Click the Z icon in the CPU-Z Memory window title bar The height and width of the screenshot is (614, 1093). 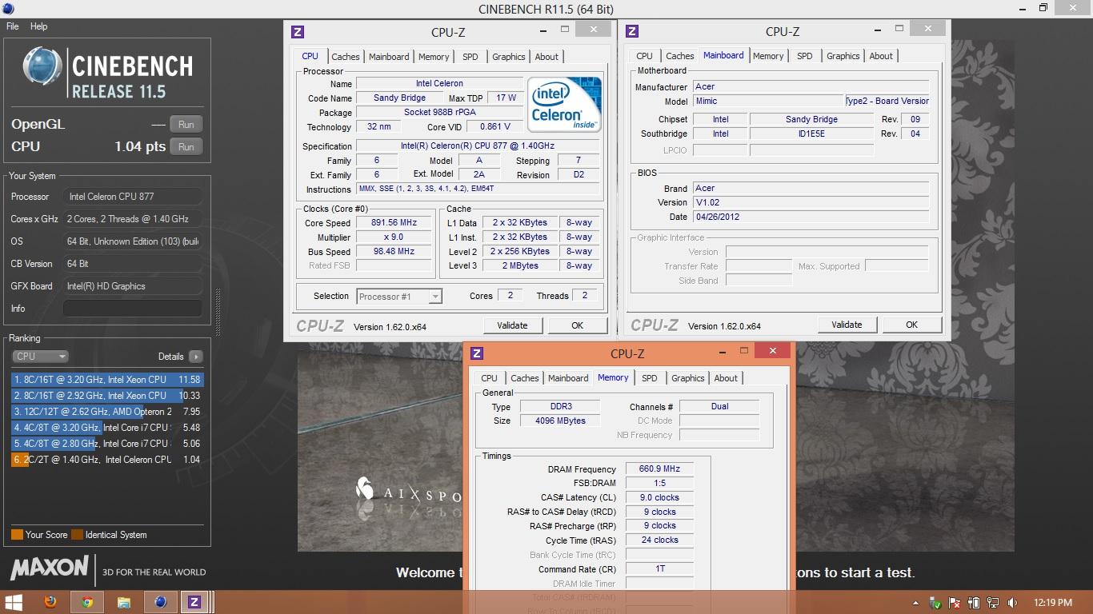click(x=477, y=353)
